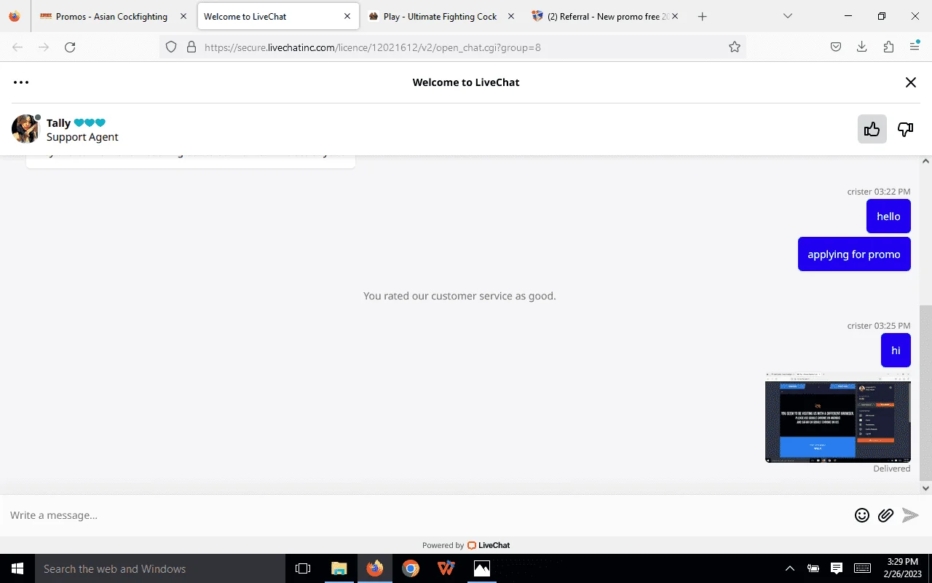Viewport: 932px width, 583px height.
Task: Click the tracking protection shield icon
Action: (x=171, y=47)
